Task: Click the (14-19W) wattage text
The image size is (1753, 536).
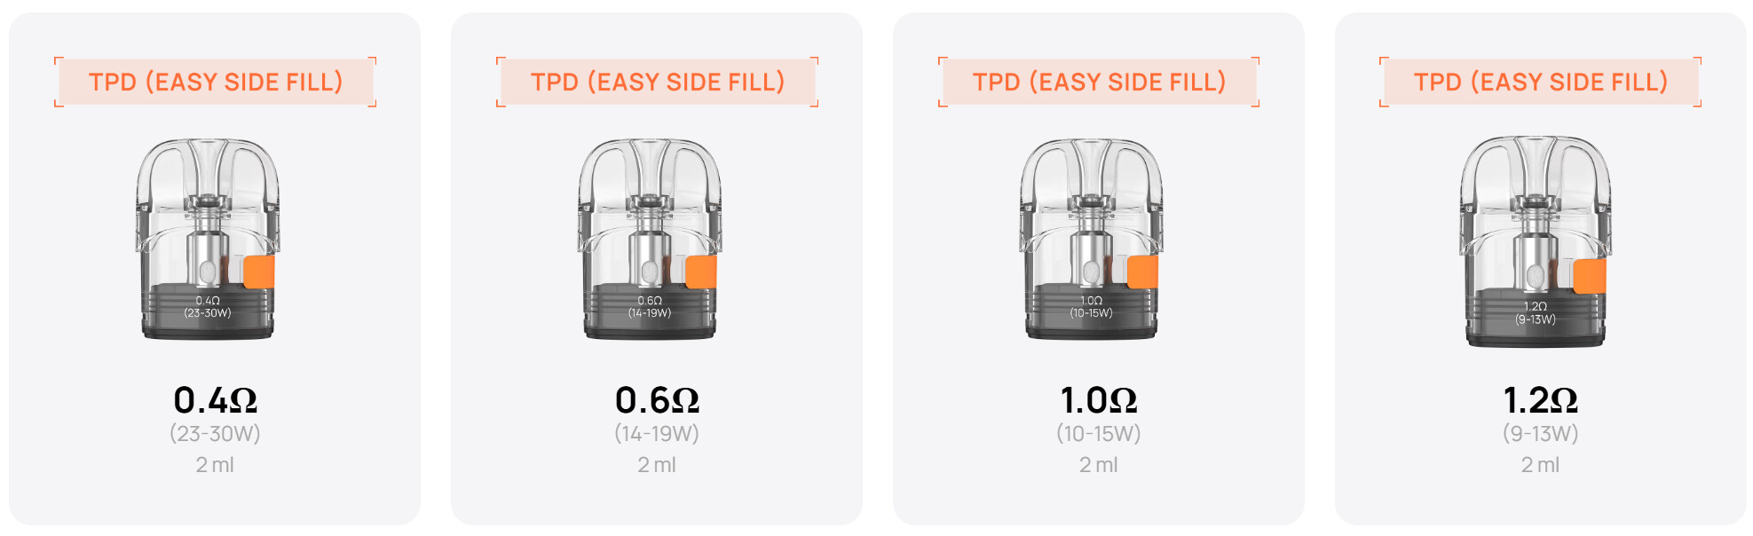Action: pos(658,434)
